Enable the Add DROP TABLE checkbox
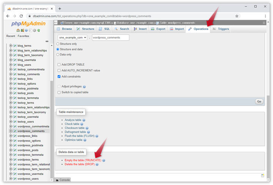273x185 pixels. pos(59,65)
